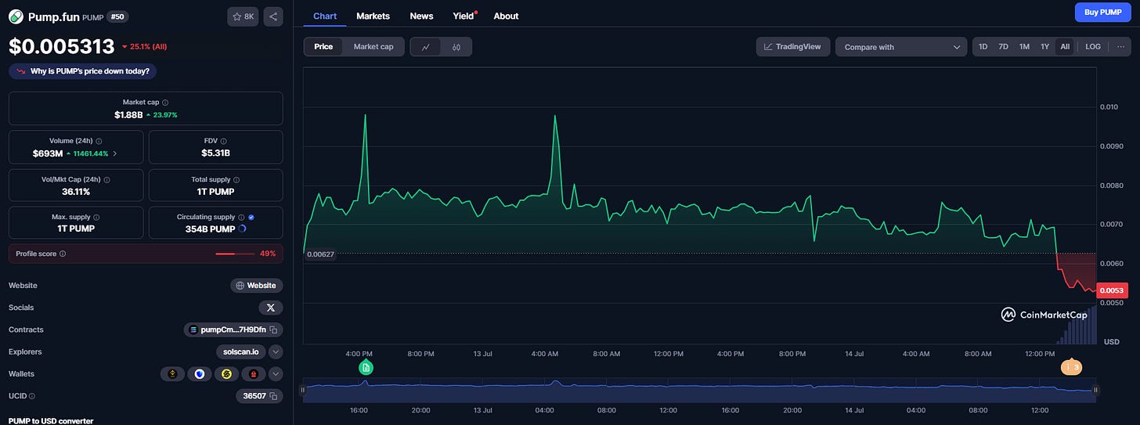This screenshot has height=425, width=1140.
Task: Click the PUMP to USD converter heading
Action: [x=51, y=421]
